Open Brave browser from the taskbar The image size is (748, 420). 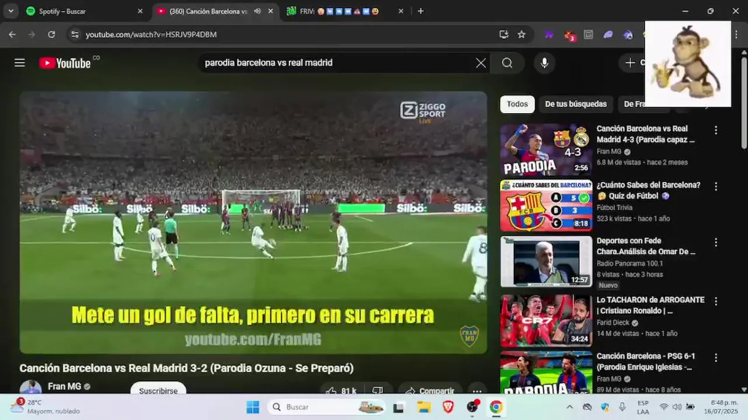[x=448, y=407]
